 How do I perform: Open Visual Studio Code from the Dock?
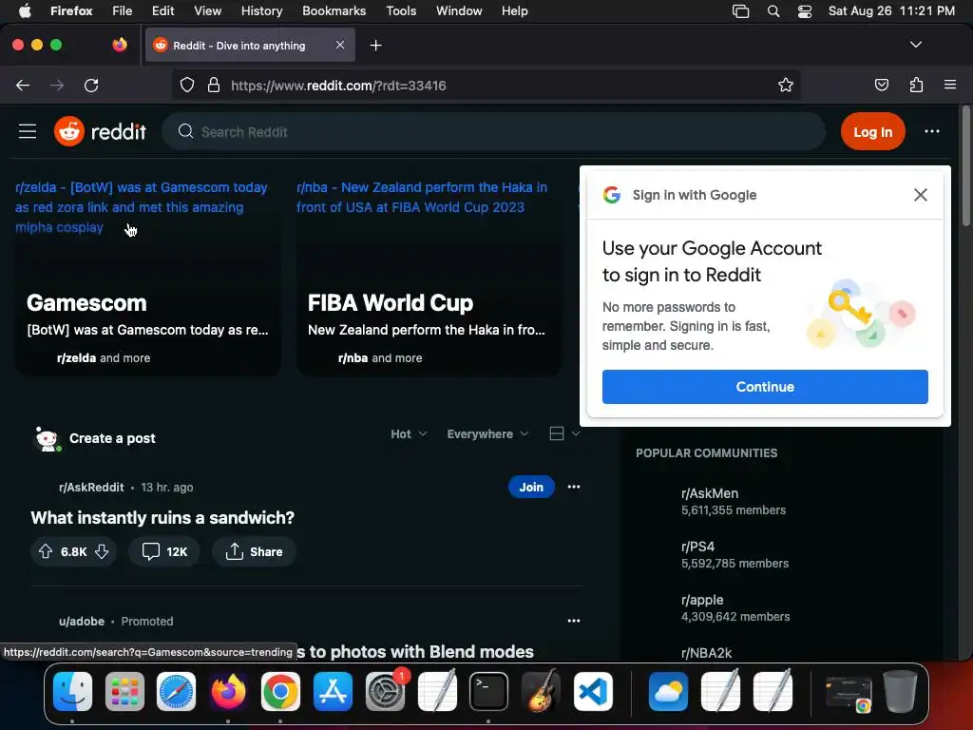[593, 692]
